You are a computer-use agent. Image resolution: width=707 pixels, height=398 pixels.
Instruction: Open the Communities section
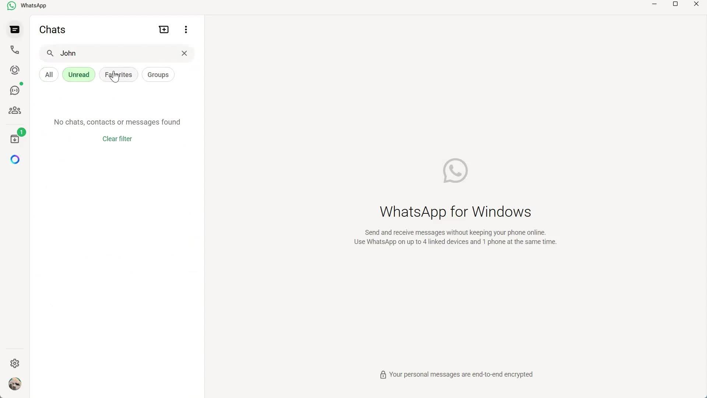[x=15, y=110]
